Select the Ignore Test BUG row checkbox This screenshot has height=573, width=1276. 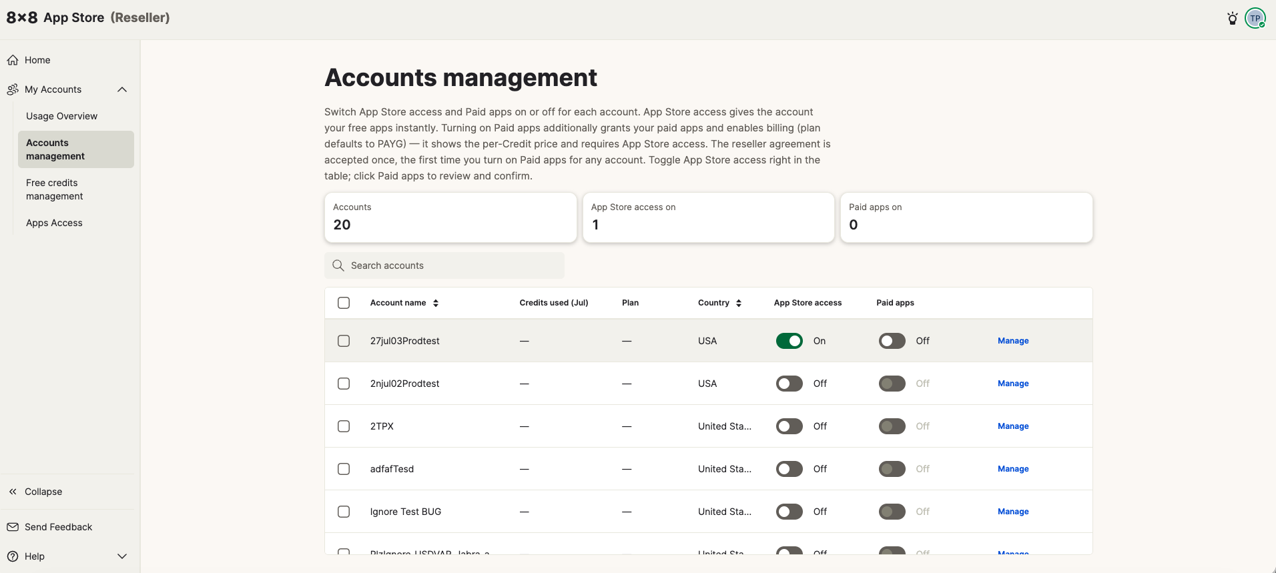point(344,512)
